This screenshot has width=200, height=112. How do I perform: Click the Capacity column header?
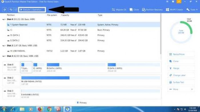pyautogui.click(x=65, y=15)
